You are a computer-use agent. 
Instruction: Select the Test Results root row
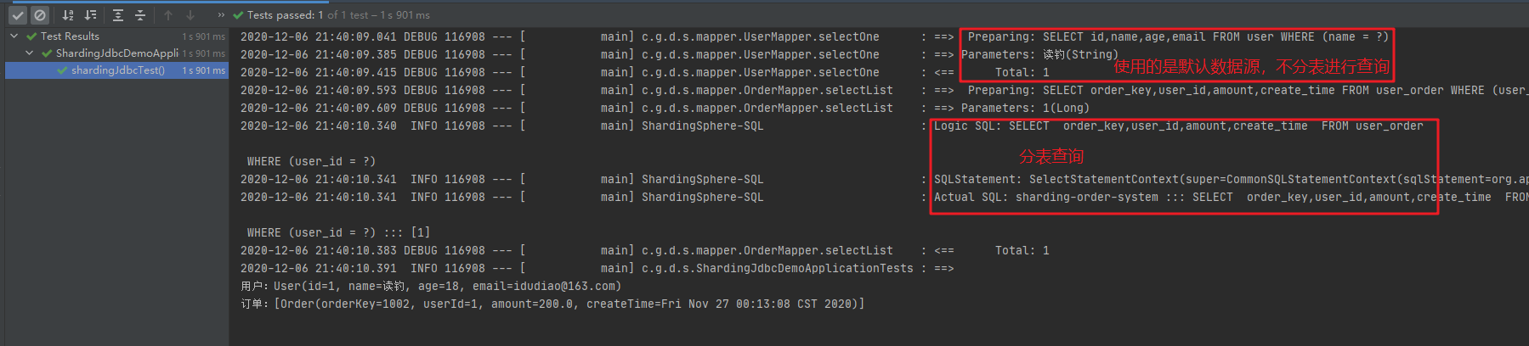[x=116, y=36]
